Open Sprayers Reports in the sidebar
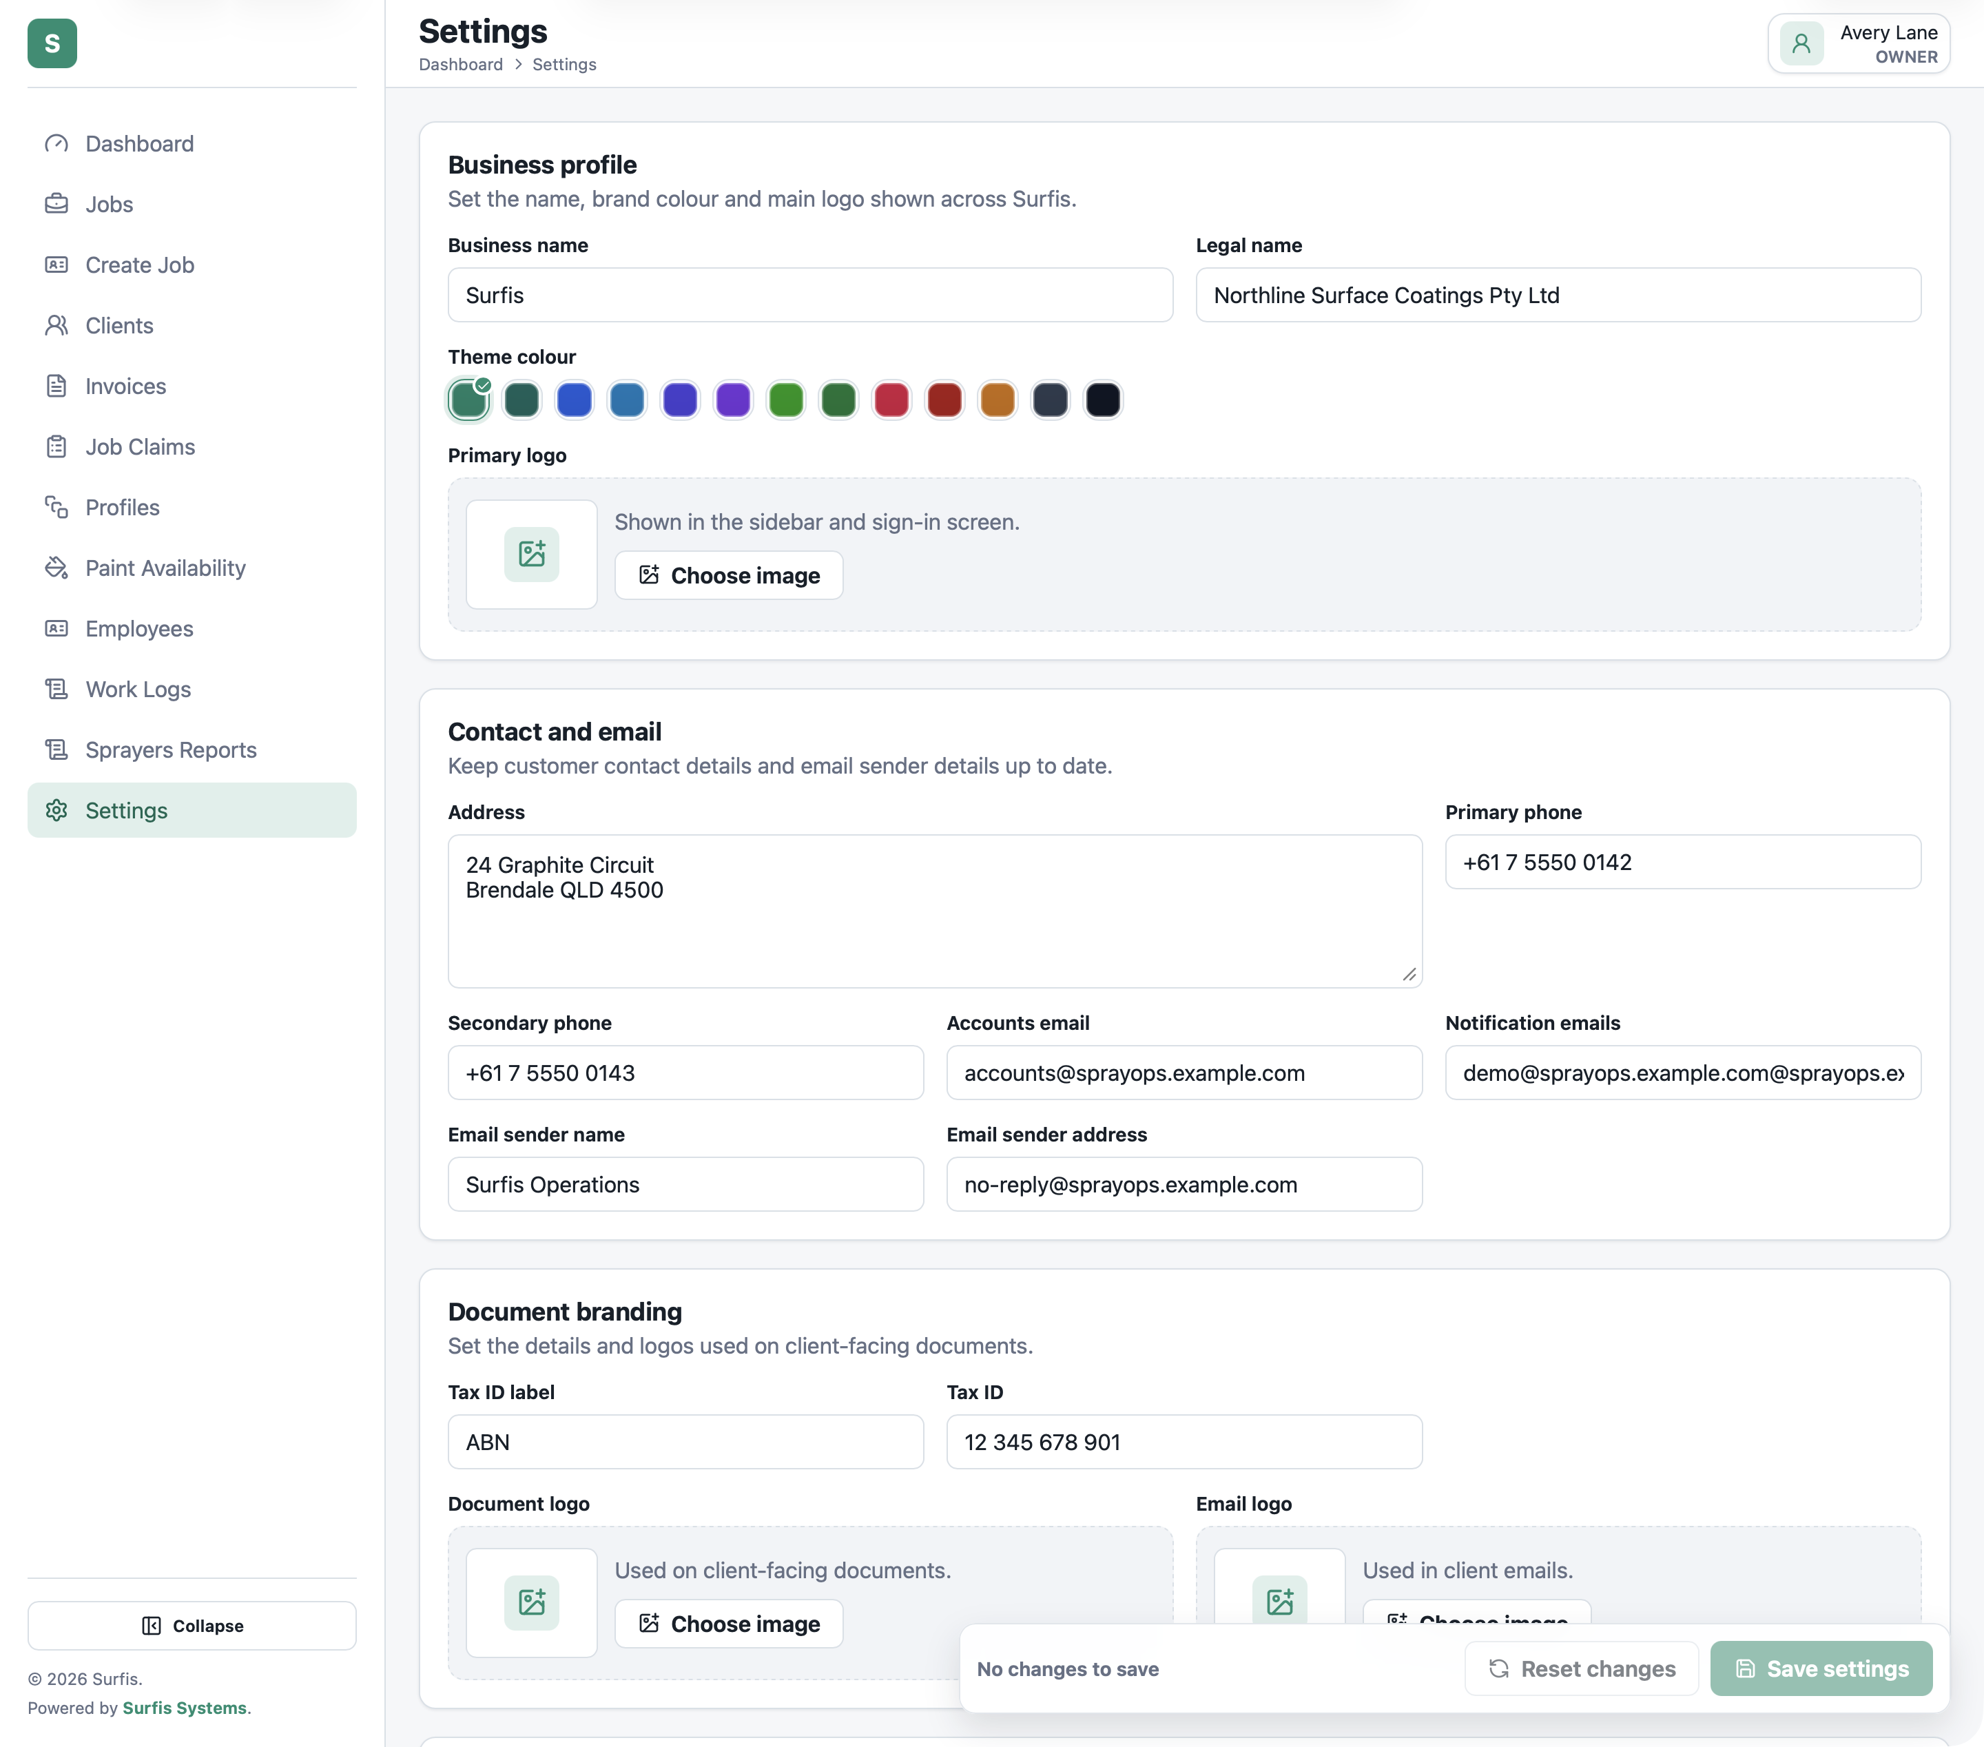The width and height of the screenshot is (1984, 1747). point(192,750)
